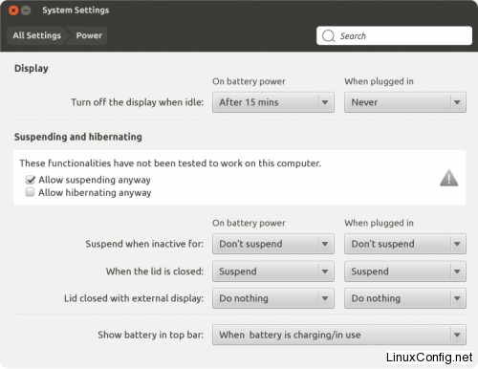Viewport: 478px width, 369px height.
Task: Click the 'Turn off the display when idle:' label
Action: point(137,102)
